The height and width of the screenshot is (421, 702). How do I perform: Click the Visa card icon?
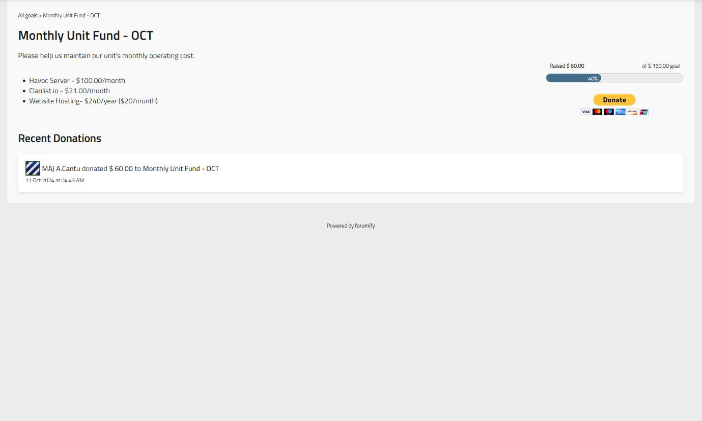586,112
